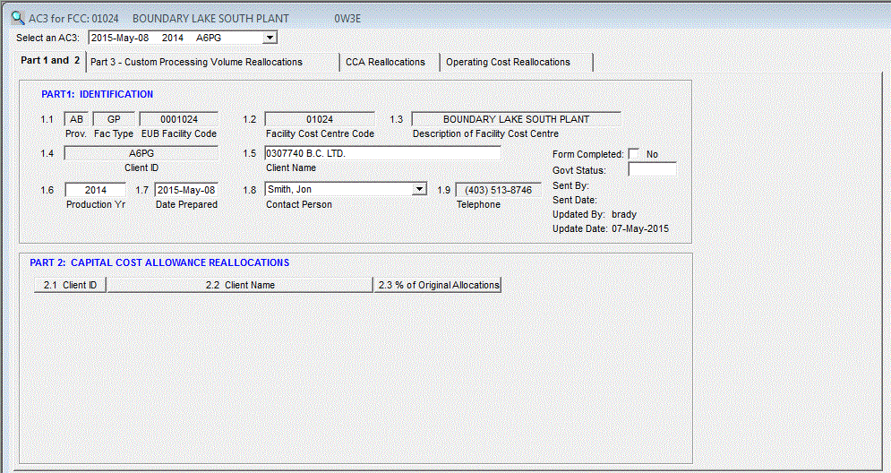The height and width of the screenshot is (473, 891).
Task: Click the magnifier icon in title bar
Action: (x=17, y=17)
